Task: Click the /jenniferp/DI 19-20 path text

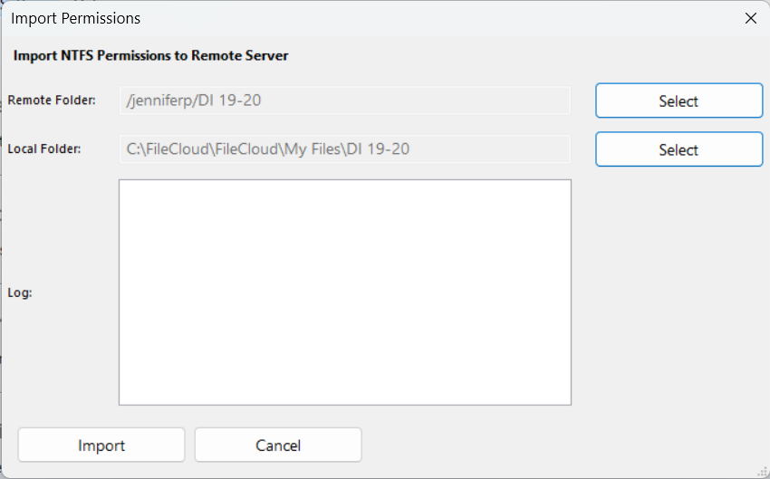Action: click(192, 101)
